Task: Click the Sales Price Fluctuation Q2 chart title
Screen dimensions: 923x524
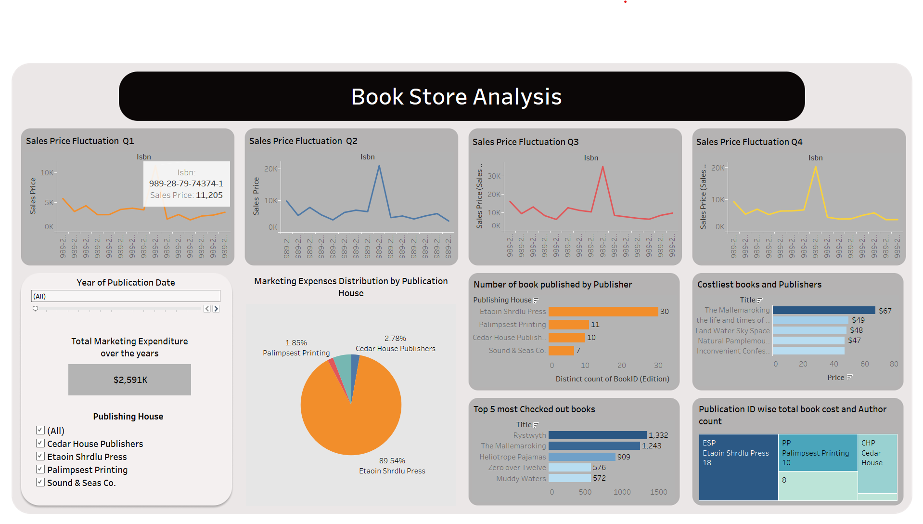Action: (x=303, y=141)
